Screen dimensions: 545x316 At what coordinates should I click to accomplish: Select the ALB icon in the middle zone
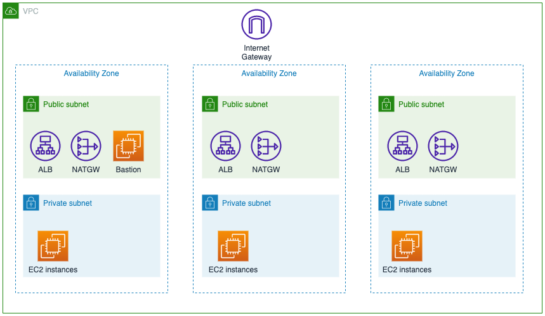pos(225,146)
